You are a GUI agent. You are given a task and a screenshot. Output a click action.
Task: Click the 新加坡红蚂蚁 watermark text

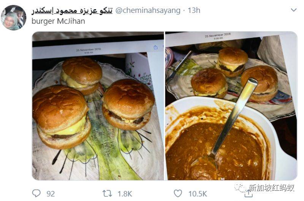click(271, 187)
